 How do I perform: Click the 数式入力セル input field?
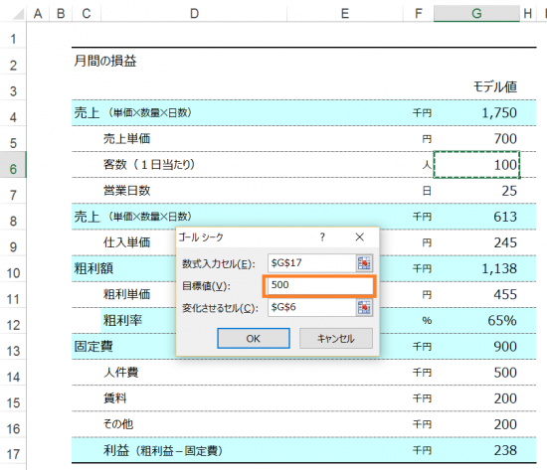(312, 263)
